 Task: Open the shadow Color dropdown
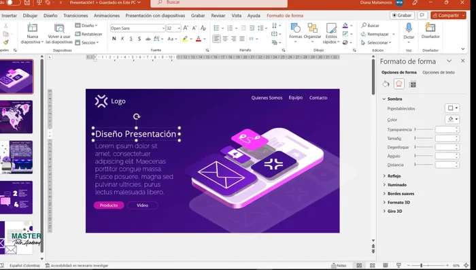click(452, 120)
